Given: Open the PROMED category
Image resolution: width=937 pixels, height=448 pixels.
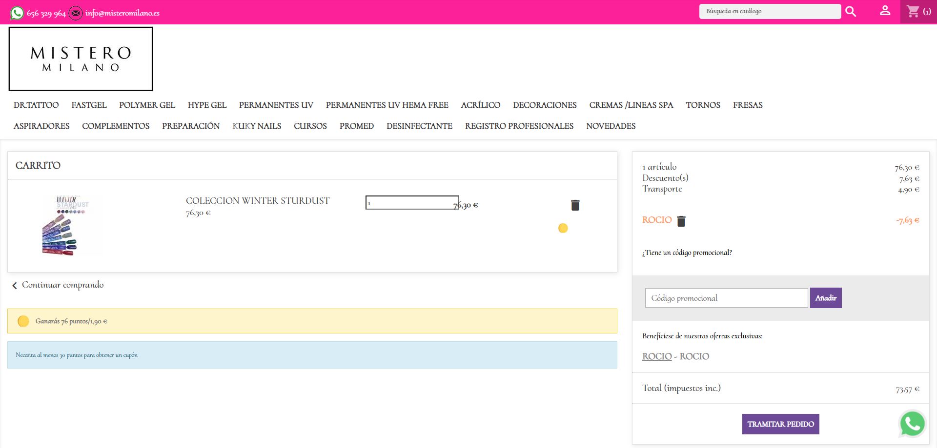Looking at the screenshot, I should [x=357, y=126].
